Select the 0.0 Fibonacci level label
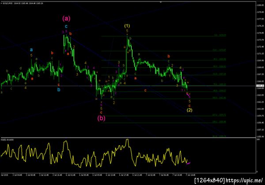265x185 pixels. pos(220,35)
